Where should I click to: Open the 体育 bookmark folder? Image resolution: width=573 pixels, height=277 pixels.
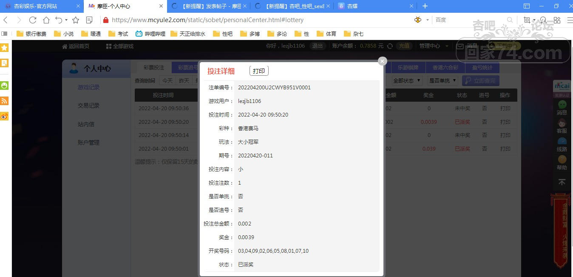point(326,34)
